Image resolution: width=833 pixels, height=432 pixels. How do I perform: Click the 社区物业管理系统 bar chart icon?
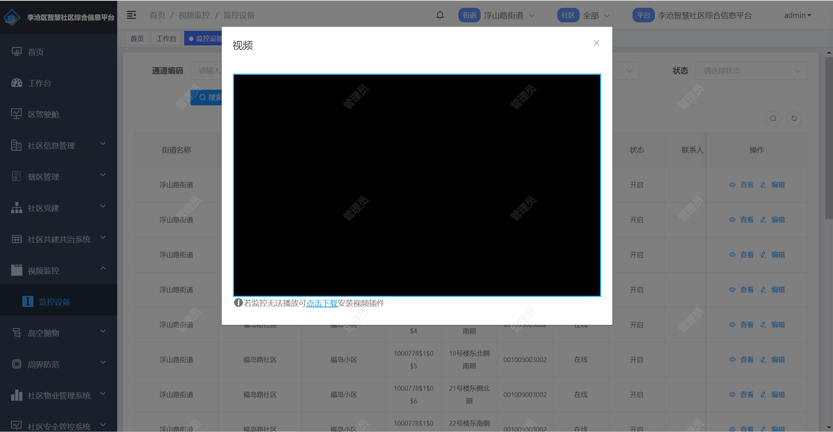[x=17, y=395]
